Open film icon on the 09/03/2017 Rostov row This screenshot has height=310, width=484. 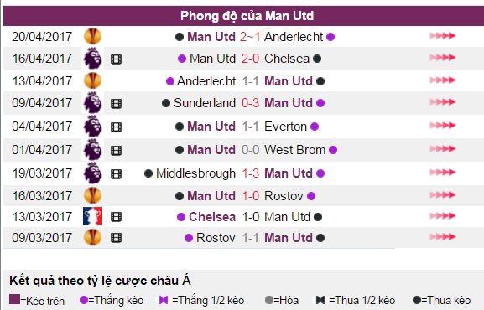[116, 238]
